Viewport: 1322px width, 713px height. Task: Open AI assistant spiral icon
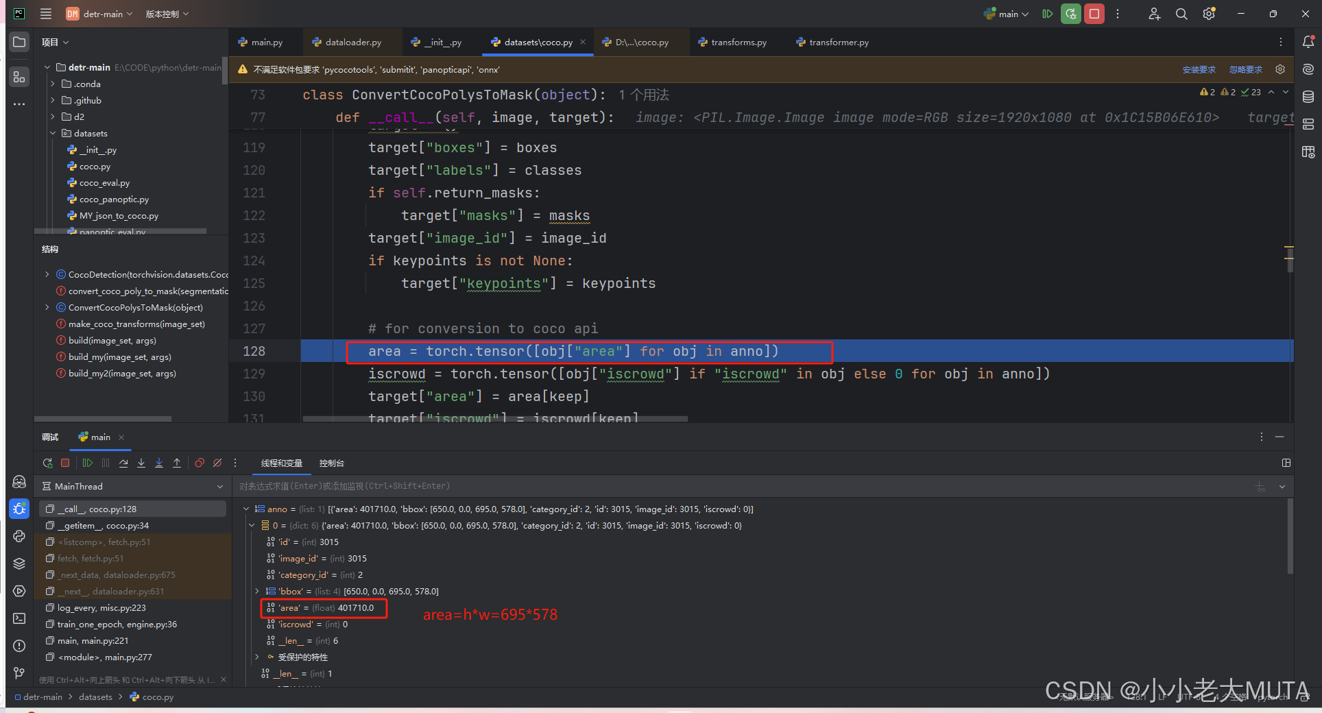click(x=1308, y=69)
